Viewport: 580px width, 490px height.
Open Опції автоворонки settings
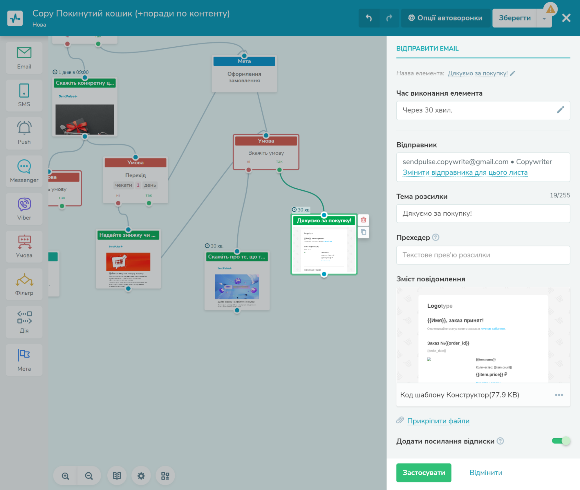click(445, 18)
